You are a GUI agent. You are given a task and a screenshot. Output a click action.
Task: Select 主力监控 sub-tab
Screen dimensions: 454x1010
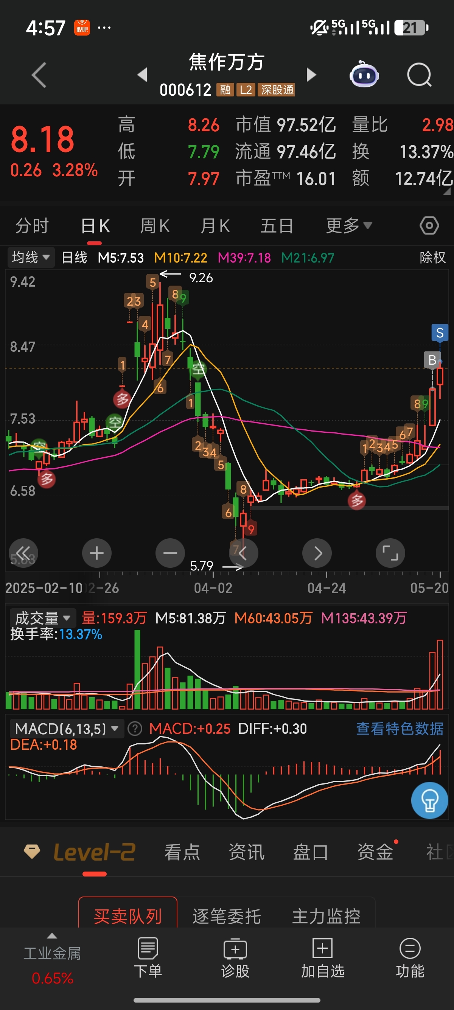coord(326,916)
